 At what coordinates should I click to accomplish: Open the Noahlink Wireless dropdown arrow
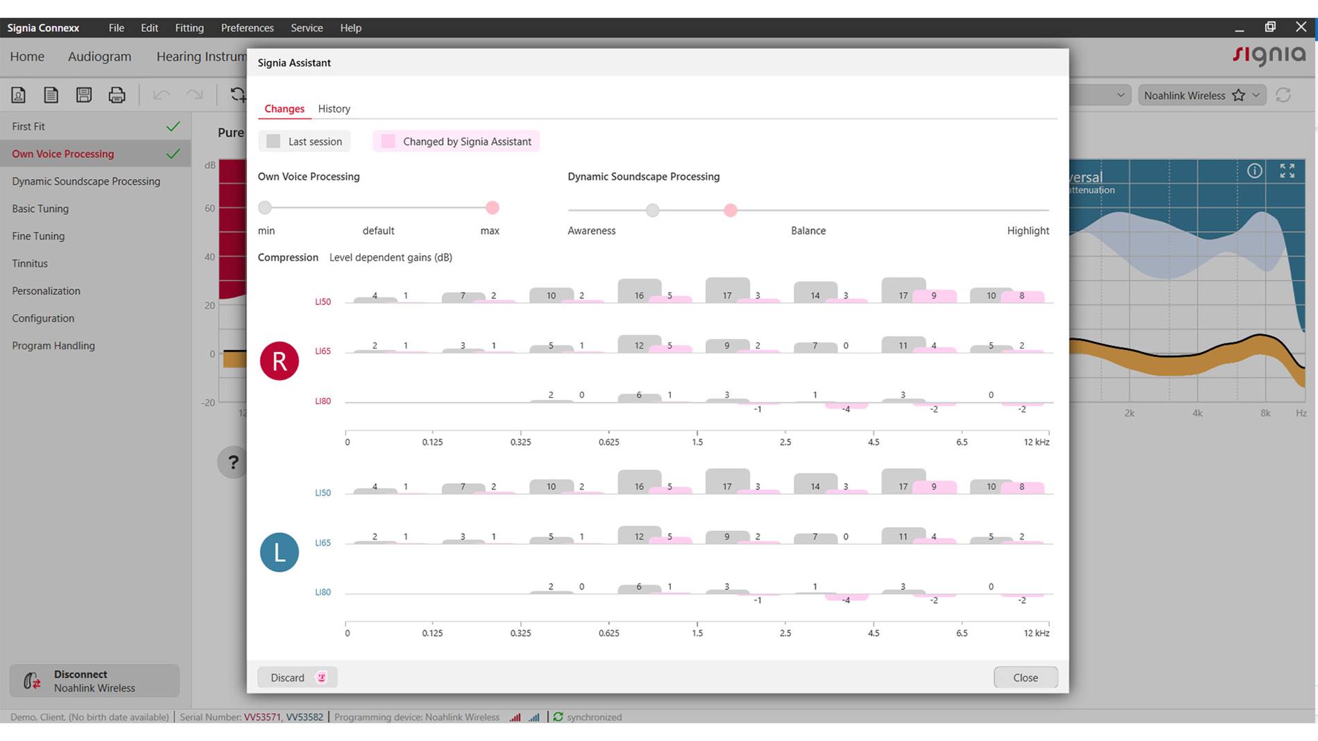point(1256,96)
